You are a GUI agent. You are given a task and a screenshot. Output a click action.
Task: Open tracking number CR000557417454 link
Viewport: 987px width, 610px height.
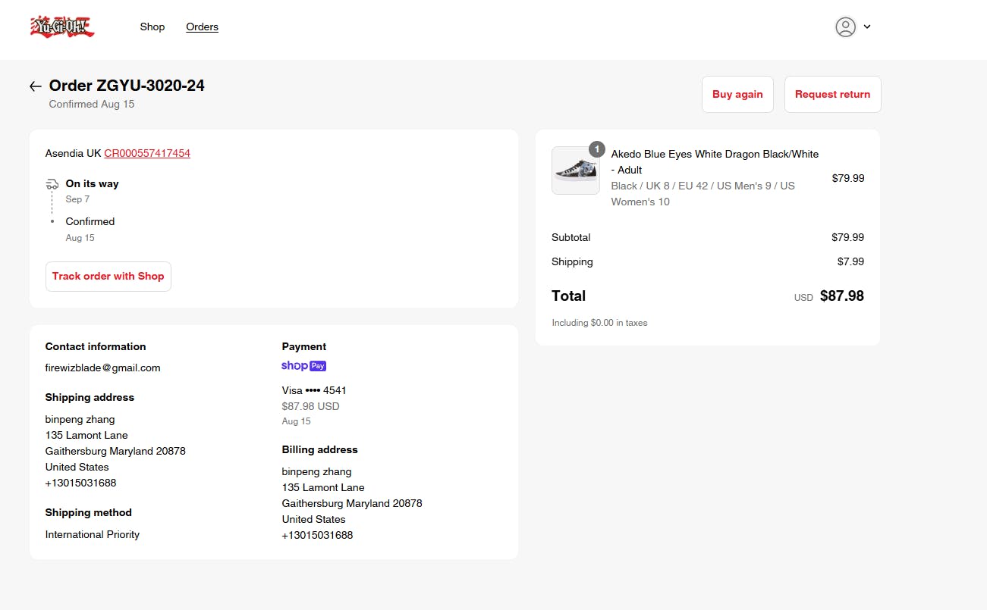click(147, 153)
